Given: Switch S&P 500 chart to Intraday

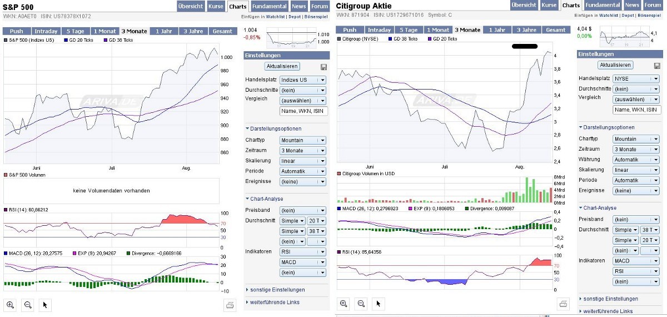Looking at the screenshot, I should tap(45, 31).
